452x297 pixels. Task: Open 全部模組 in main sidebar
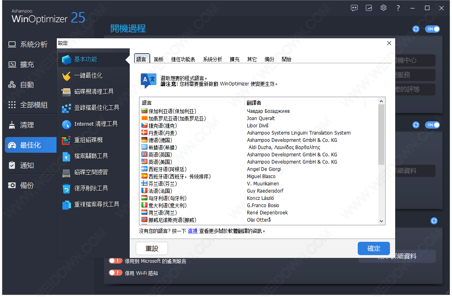pyautogui.click(x=30, y=105)
